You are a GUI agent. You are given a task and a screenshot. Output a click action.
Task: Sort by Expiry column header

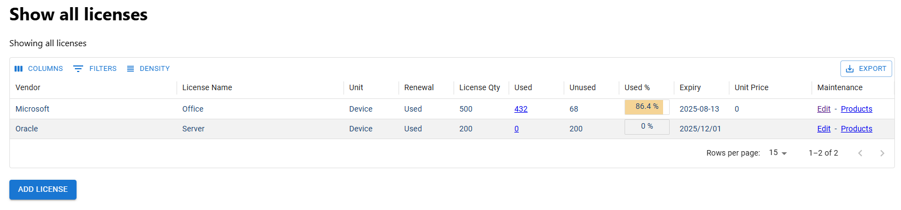(690, 87)
